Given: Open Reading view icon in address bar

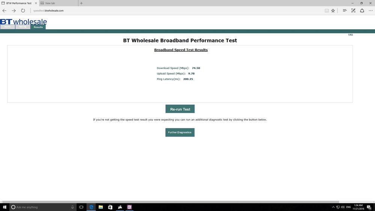Looking at the screenshot, I should click(327, 11).
